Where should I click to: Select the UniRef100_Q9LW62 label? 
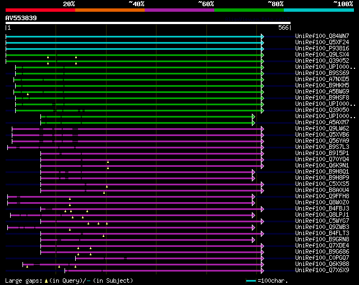(322, 128)
